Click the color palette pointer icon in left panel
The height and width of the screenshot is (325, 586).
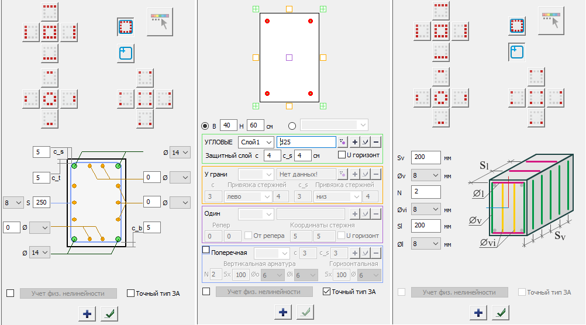point(160,22)
